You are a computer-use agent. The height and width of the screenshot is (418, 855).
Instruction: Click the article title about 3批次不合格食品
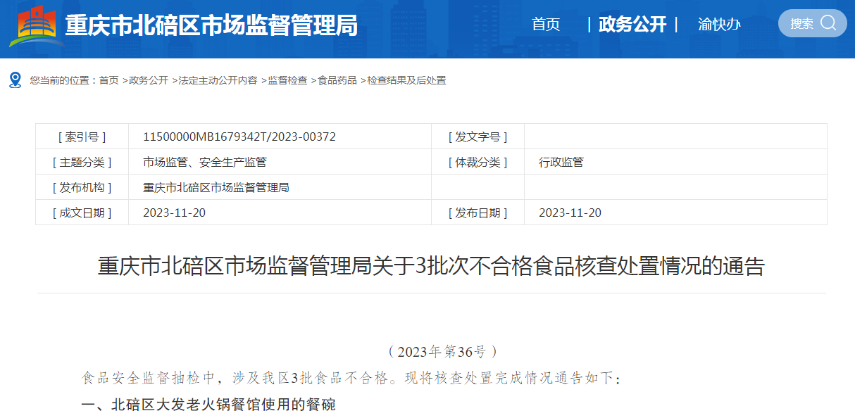pyautogui.click(x=431, y=267)
